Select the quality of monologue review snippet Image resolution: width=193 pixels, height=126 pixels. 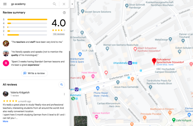pyautogui.click(x=37, y=53)
